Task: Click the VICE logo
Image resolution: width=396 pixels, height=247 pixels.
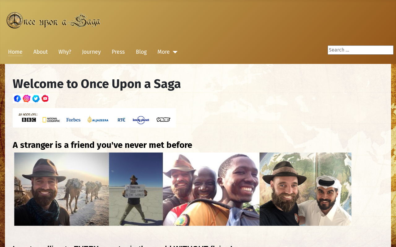Action: 163,120
